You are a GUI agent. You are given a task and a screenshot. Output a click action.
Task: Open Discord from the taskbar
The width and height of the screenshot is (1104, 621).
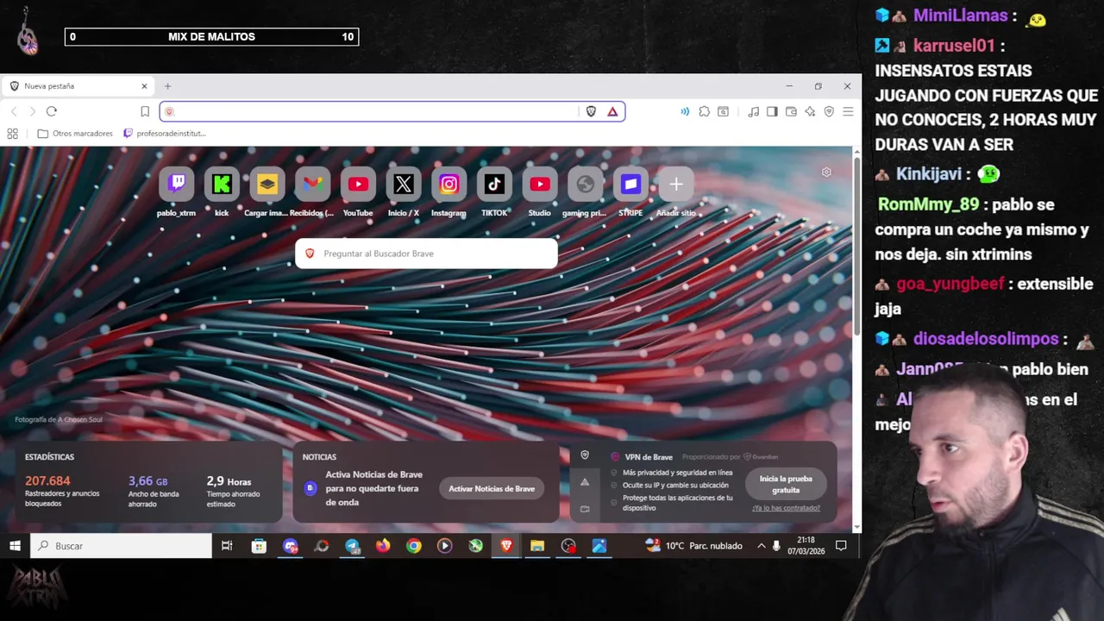point(291,546)
